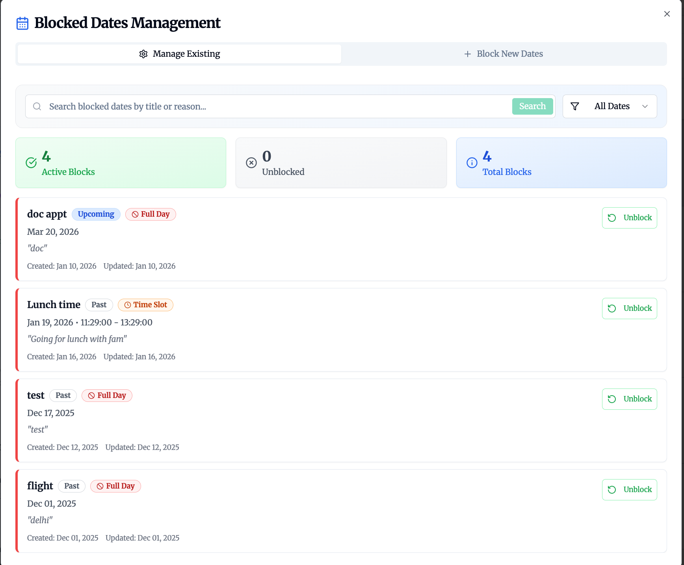This screenshot has width=684, height=565.
Task: Click the magnifier icon in the search bar
Action: (x=37, y=106)
